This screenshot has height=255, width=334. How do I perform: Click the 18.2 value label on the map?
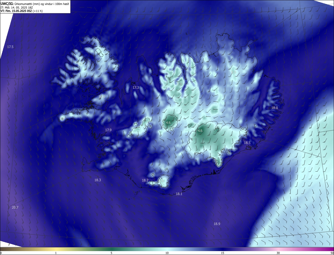pyautogui.click(x=145, y=180)
